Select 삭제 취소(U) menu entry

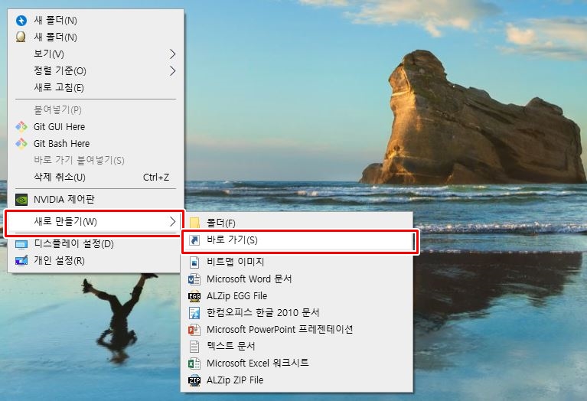(96, 177)
